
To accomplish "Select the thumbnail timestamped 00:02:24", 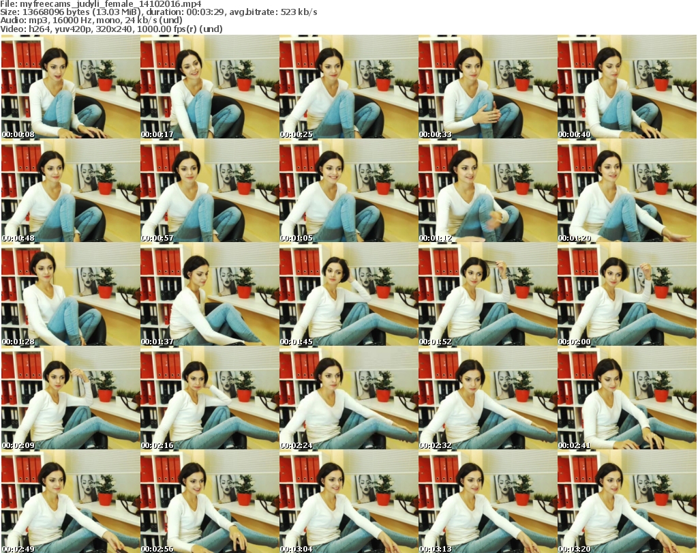I will click(348, 398).
